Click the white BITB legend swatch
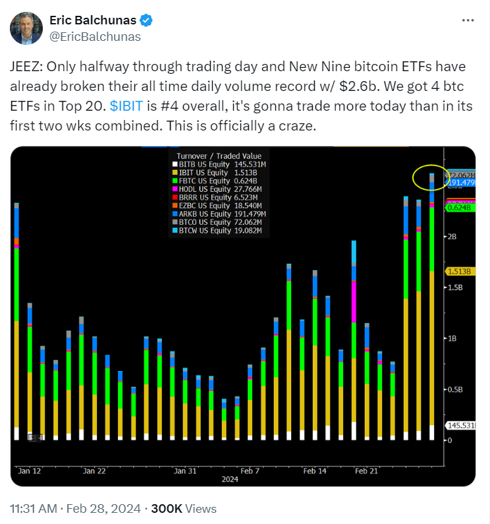The width and height of the screenshot is (490, 524). [175, 164]
